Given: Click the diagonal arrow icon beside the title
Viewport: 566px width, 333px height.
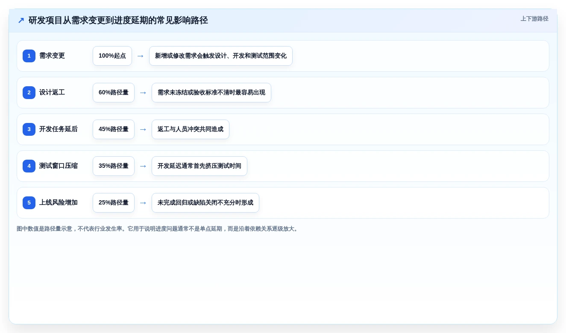Looking at the screenshot, I should (21, 20).
